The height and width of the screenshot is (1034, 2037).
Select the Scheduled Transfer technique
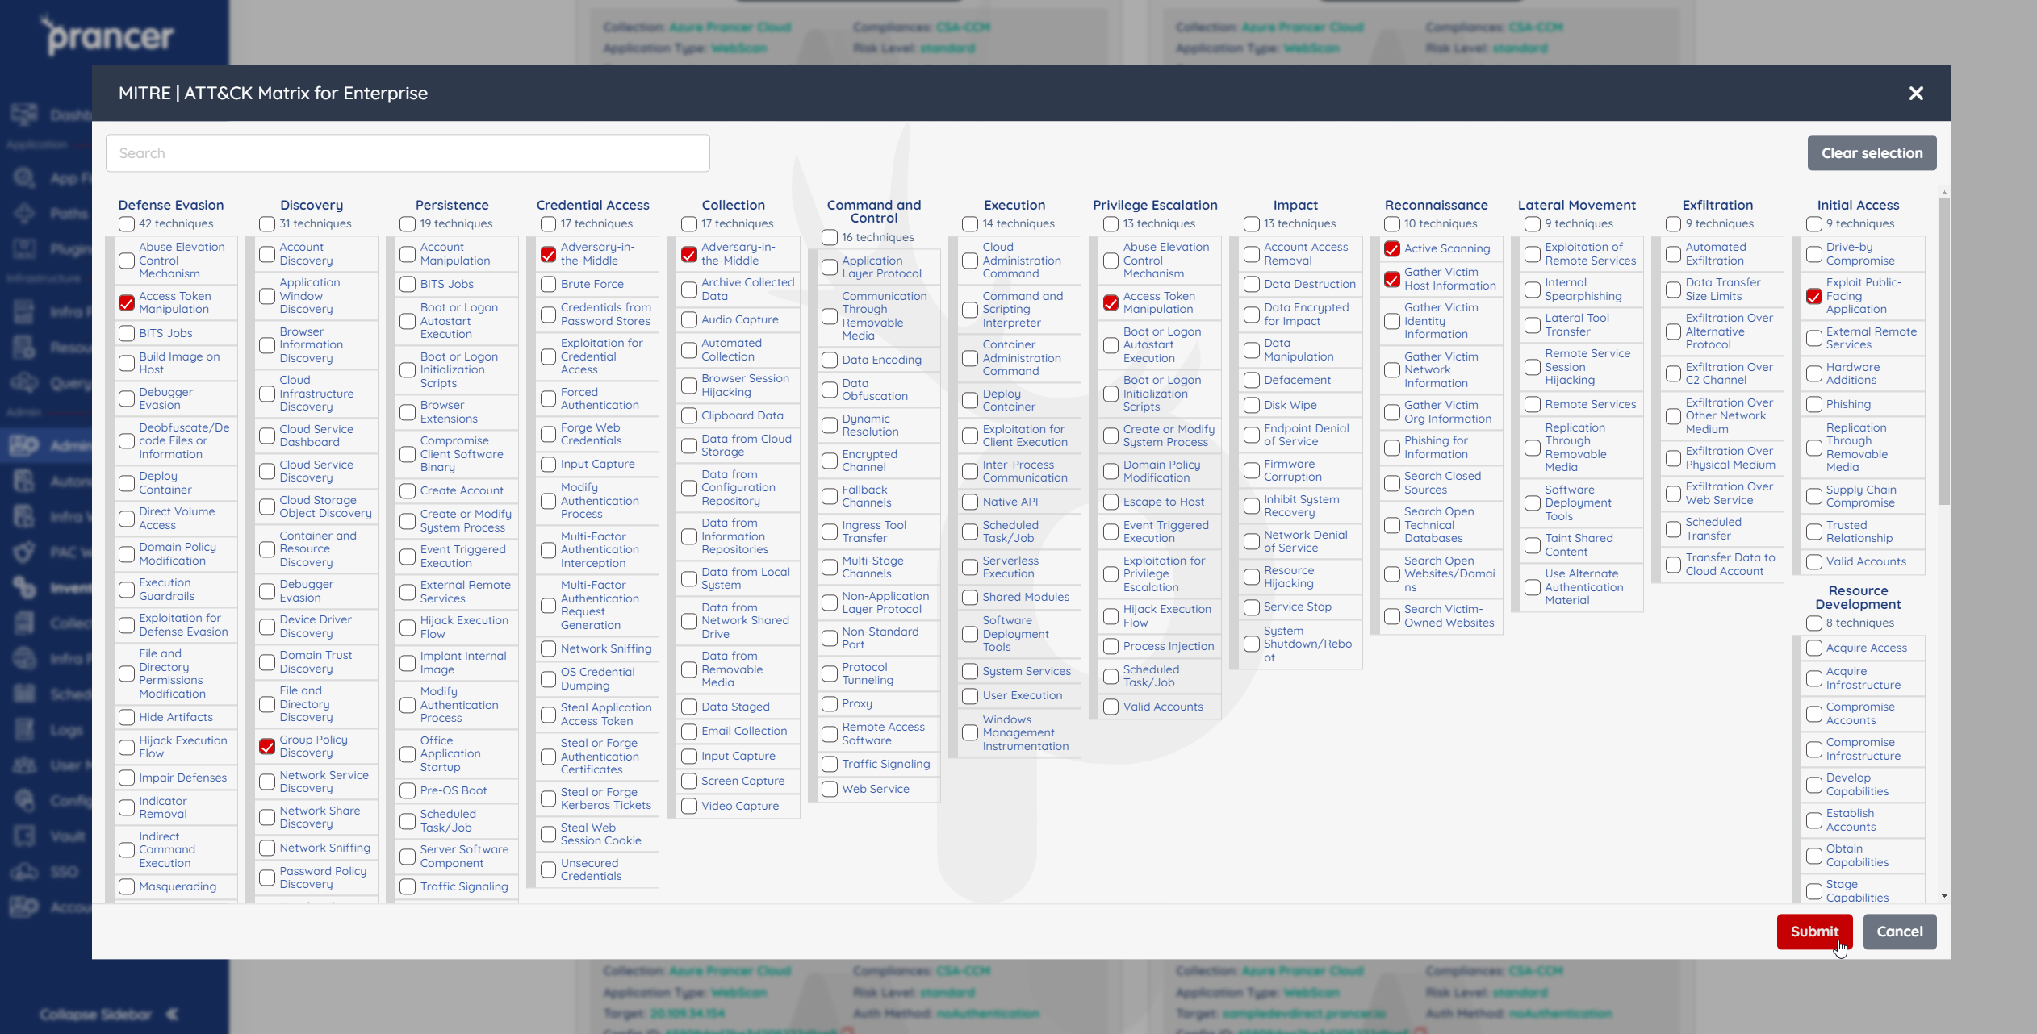click(1673, 529)
